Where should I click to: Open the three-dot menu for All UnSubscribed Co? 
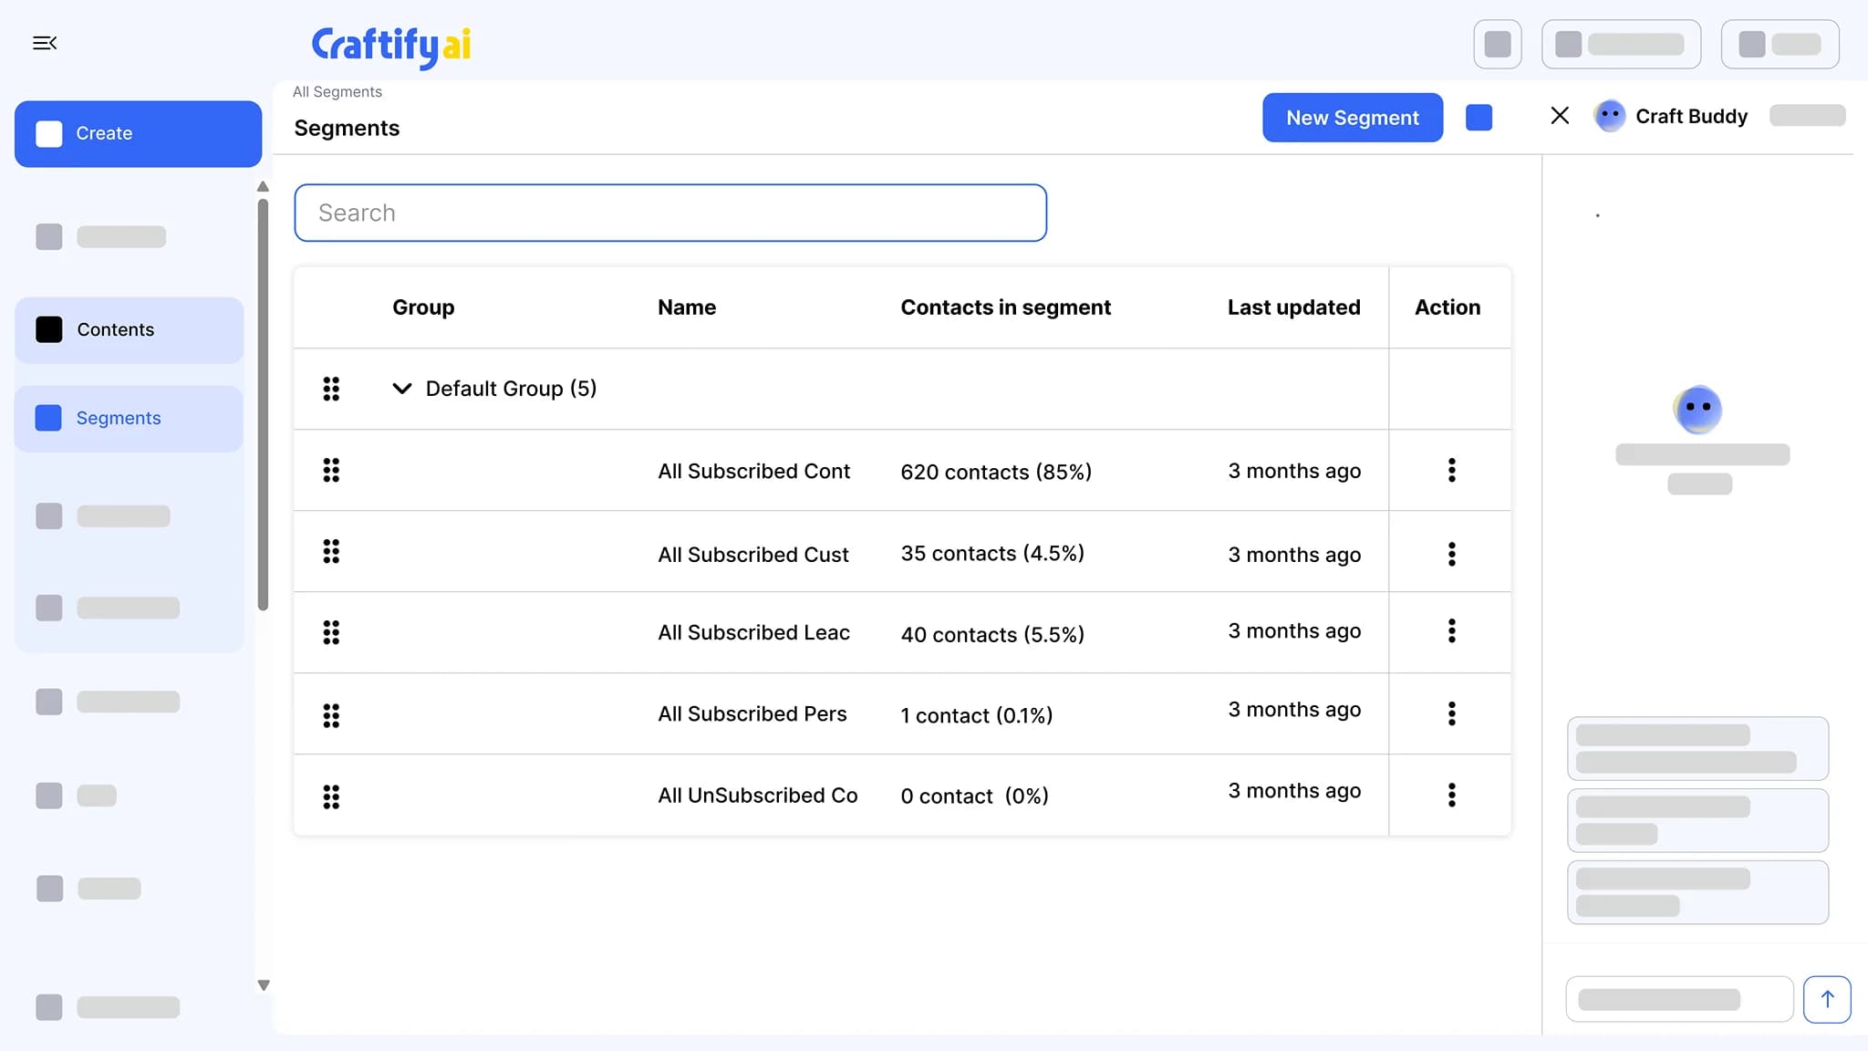(1451, 795)
